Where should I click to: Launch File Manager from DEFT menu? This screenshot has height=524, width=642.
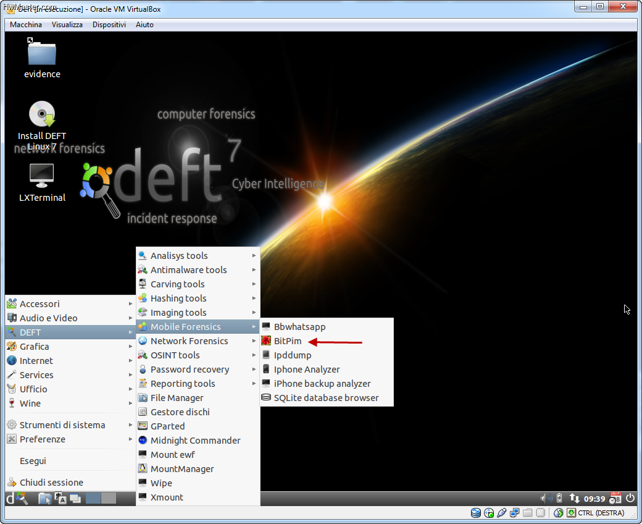point(198,398)
